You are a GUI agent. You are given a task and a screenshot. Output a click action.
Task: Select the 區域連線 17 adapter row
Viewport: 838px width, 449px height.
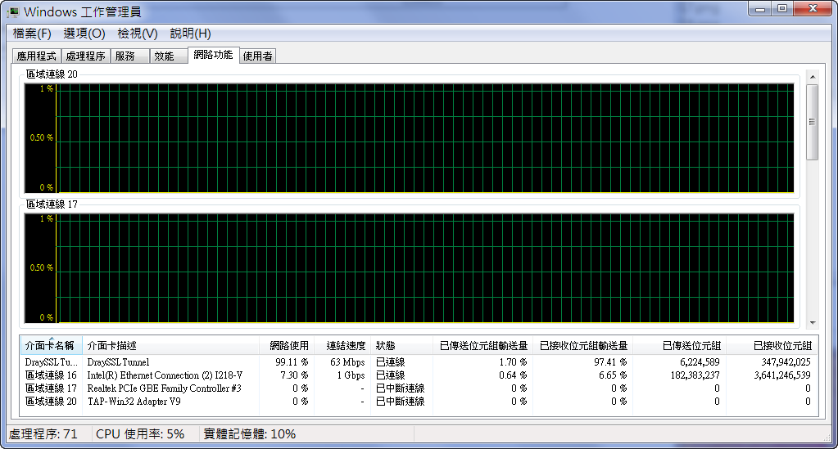(x=419, y=388)
